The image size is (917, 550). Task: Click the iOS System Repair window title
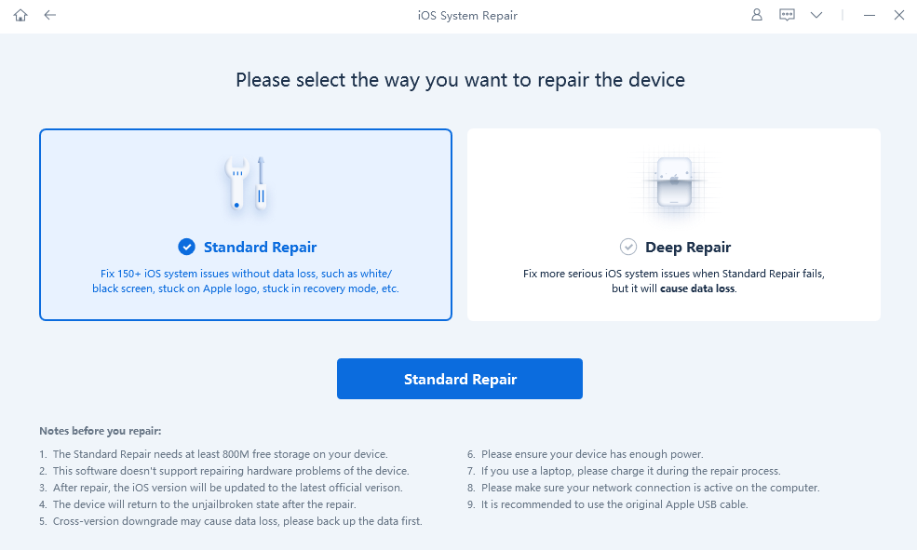click(467, 16)
